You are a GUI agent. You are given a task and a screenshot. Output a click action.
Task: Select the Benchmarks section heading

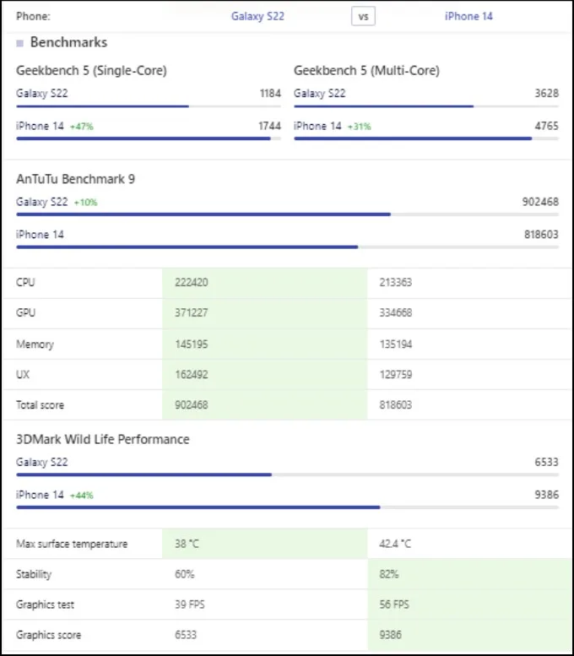68,42
